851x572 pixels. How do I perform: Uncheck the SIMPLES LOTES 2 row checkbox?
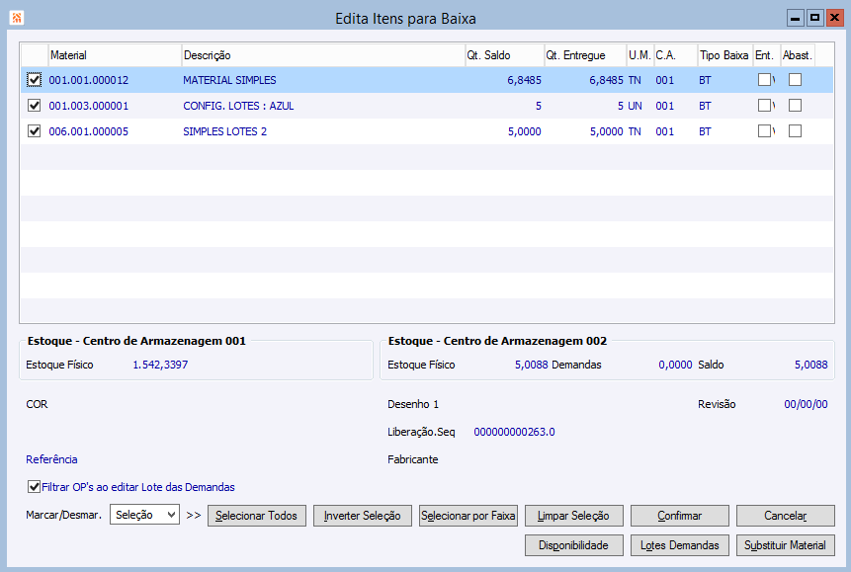[x=35, y=130]
